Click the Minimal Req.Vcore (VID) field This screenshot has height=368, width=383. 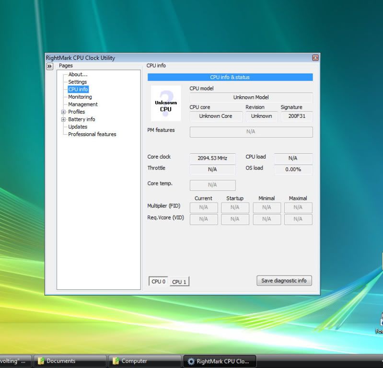(267, 219)
